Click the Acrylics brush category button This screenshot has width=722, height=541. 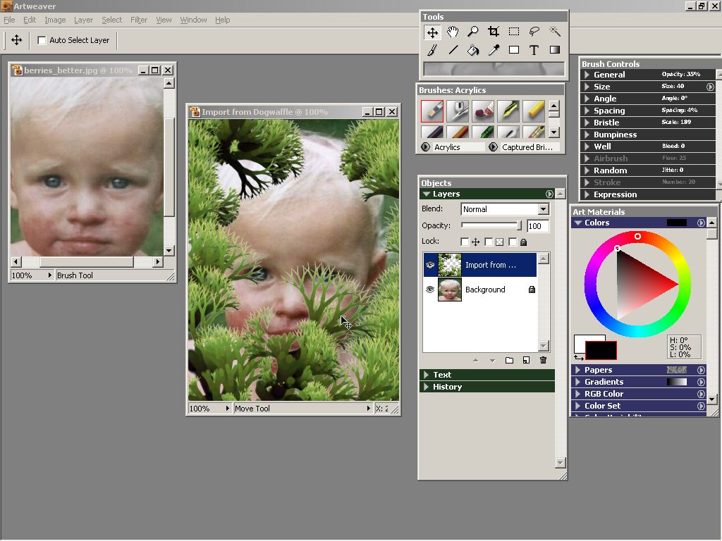(453, 147)
